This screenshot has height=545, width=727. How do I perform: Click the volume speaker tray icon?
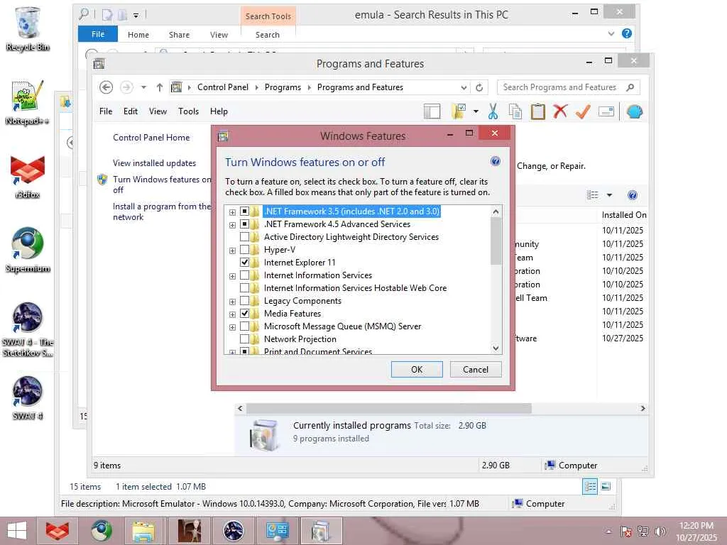pyautogui.click(x=660, y=531)
